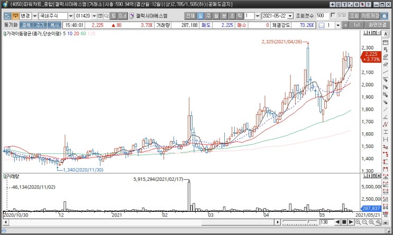Select the 일 daily period toggle
Image resolution: width=393 pixels, height=235 pixels.
[x=200, y=16]
